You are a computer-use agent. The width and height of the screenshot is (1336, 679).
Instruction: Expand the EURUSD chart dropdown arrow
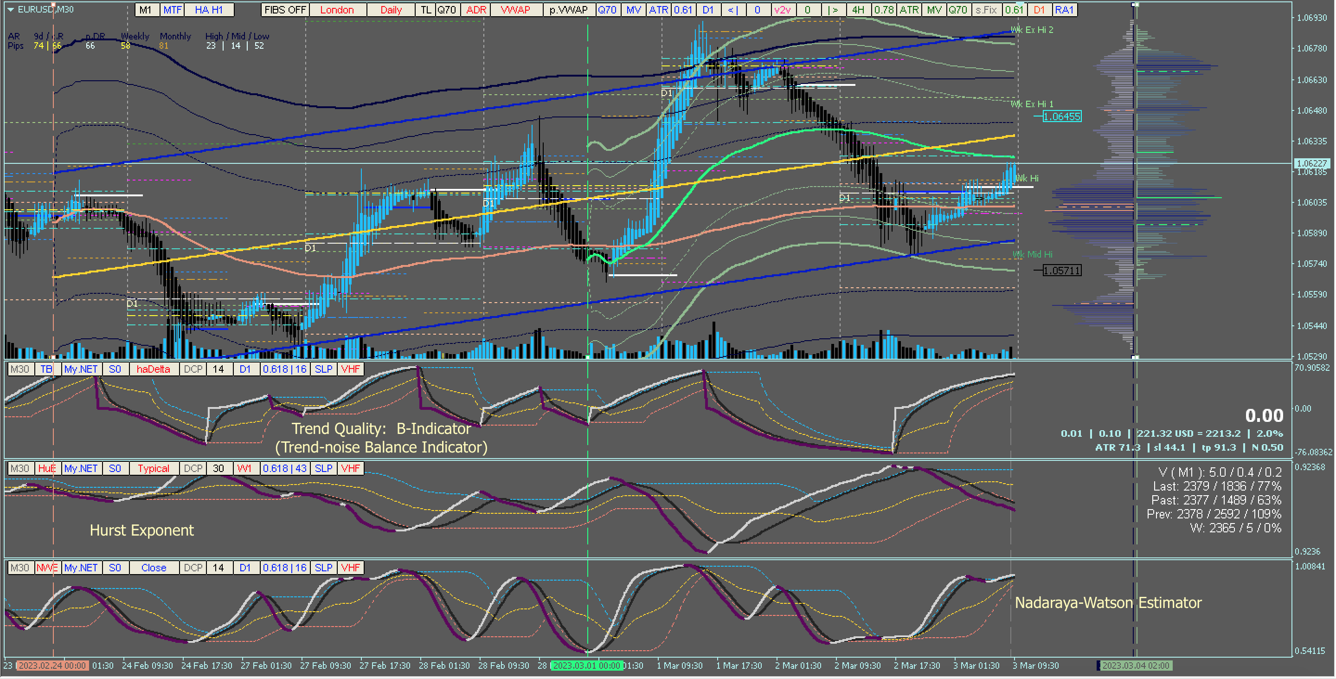[10, 9]
